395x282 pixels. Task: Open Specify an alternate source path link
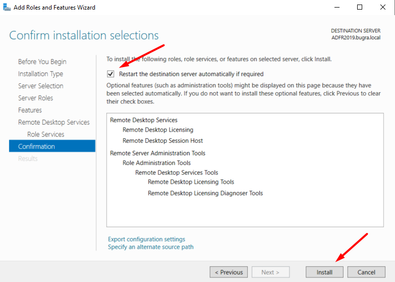[x=151, y=247]
